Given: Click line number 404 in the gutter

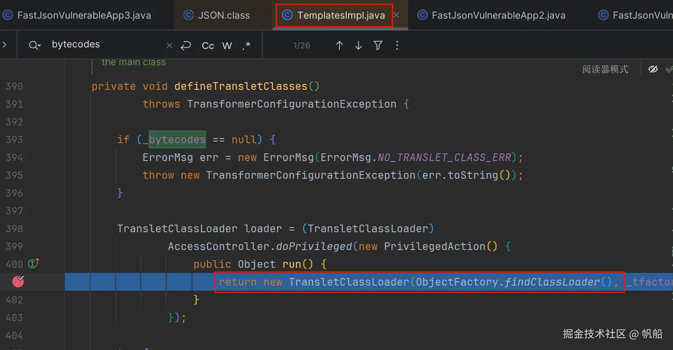Looking at the screenshot, I should click(14, 336).
